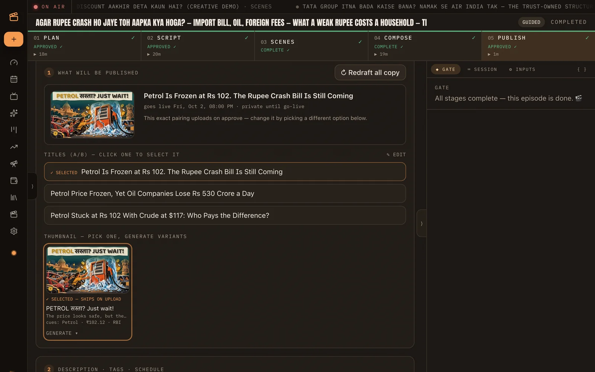Viewport: 595px width, 372px height.
Task: Open the dashboard gauge icon in sidebar
Action: click(x=14, y=62)
